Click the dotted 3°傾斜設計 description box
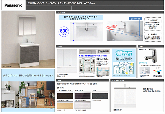Viewport: 165px width, 114px height. tap(153, 37)
